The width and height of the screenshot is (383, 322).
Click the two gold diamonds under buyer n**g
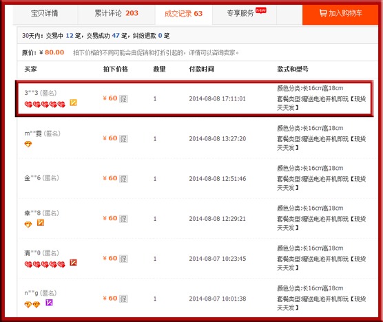tap(32, 304)
